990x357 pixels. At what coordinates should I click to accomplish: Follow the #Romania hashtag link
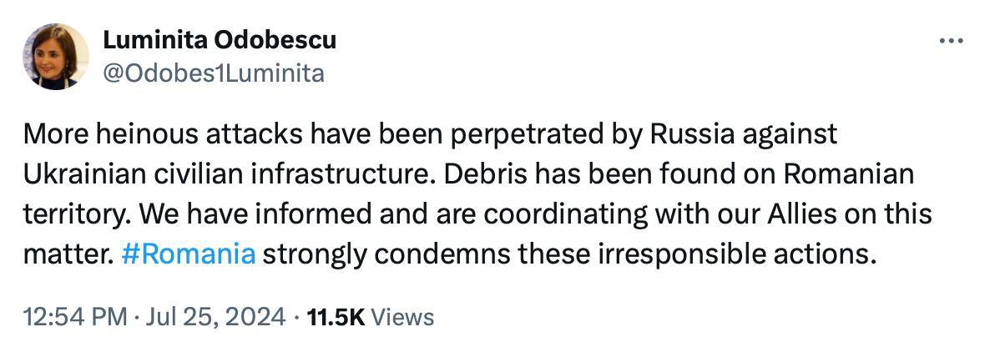point(188,253)
